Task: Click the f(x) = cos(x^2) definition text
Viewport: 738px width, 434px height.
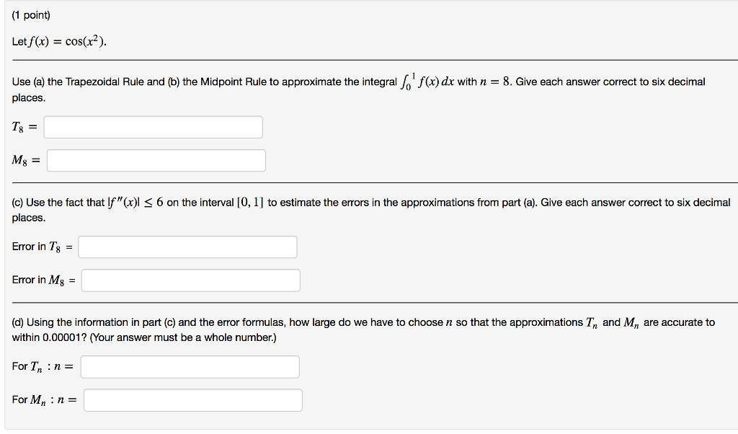Action: click(x=58, y=41)
